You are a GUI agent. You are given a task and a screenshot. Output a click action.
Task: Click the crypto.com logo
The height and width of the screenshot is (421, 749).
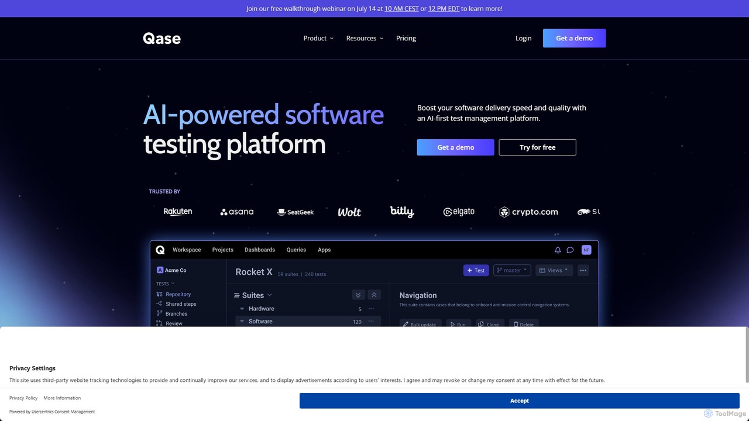528,212
